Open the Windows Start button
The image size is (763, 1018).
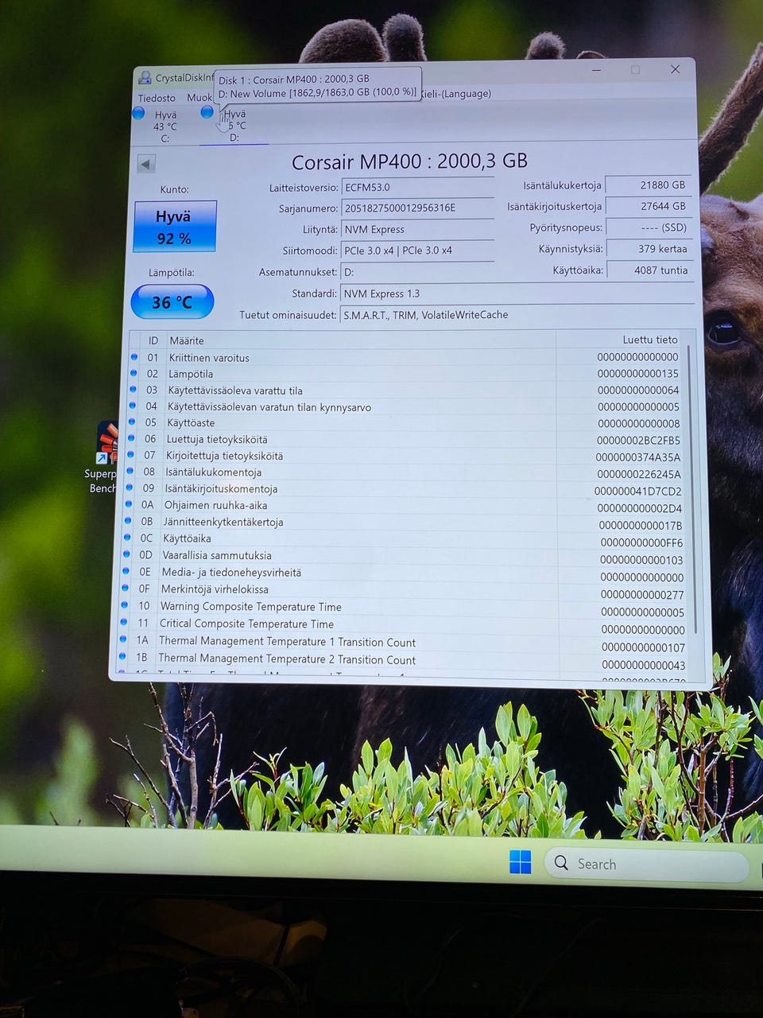tap(520, 862)
